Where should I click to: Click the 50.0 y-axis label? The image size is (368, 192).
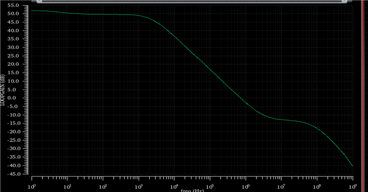pos(13,14)
